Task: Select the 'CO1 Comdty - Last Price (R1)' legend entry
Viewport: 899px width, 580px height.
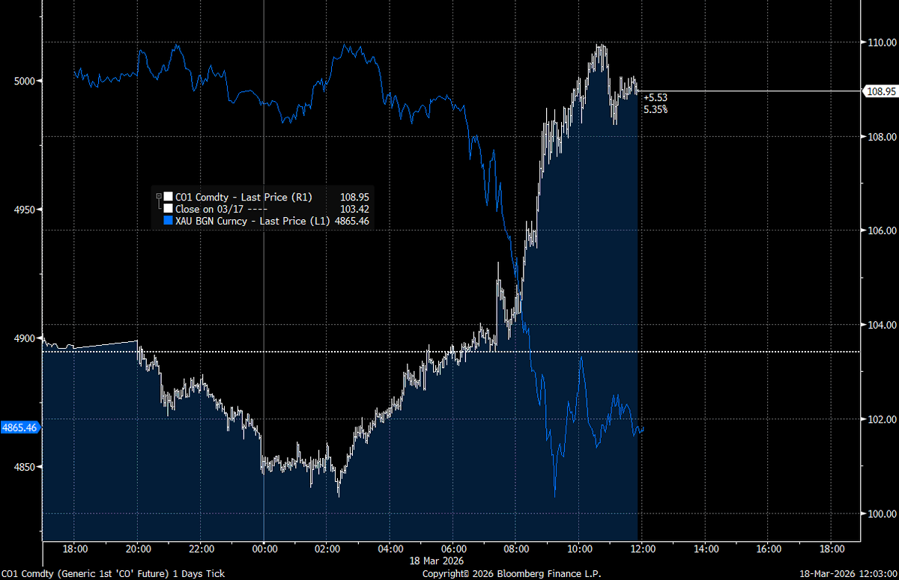Action: [x=244, y=197]
